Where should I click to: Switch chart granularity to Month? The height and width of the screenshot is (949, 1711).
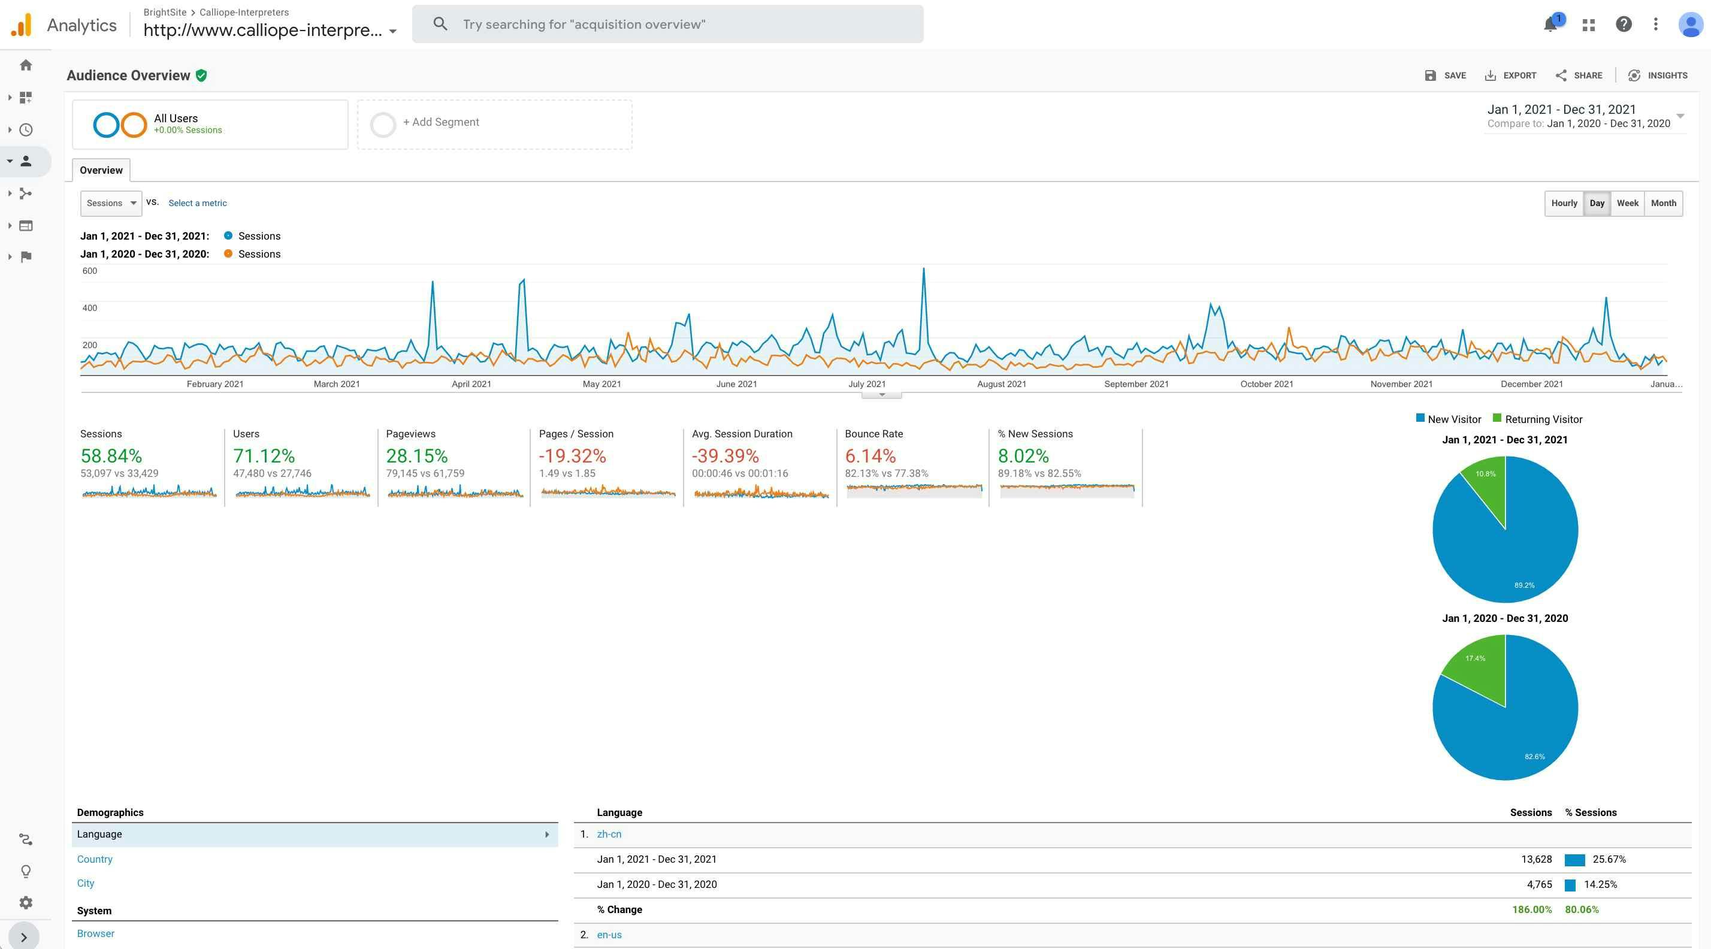[x=1663, y=203]
